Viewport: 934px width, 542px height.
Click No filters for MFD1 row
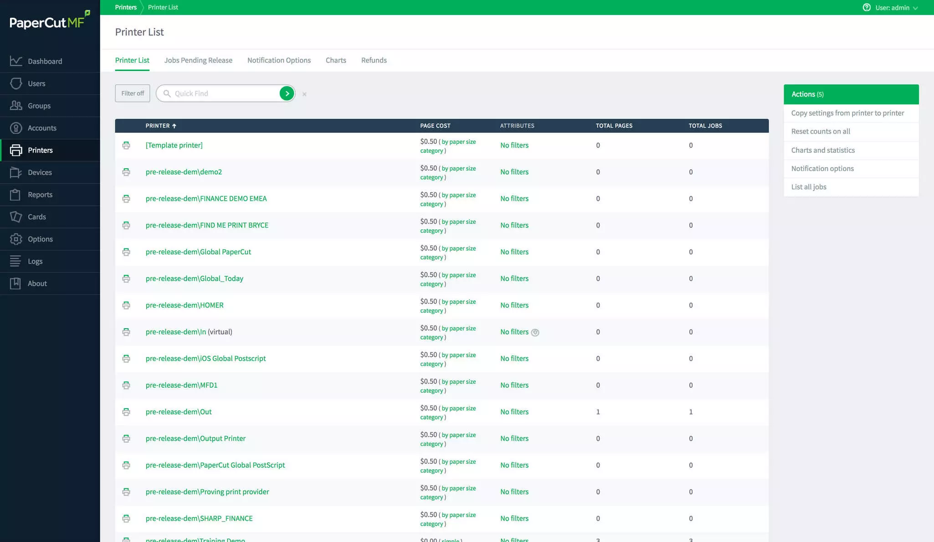pyautogui.click(x=514, y=385)
